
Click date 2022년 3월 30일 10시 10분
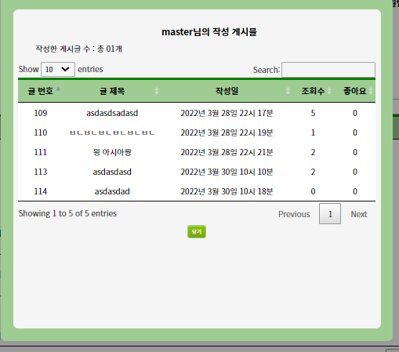point(227,172)
